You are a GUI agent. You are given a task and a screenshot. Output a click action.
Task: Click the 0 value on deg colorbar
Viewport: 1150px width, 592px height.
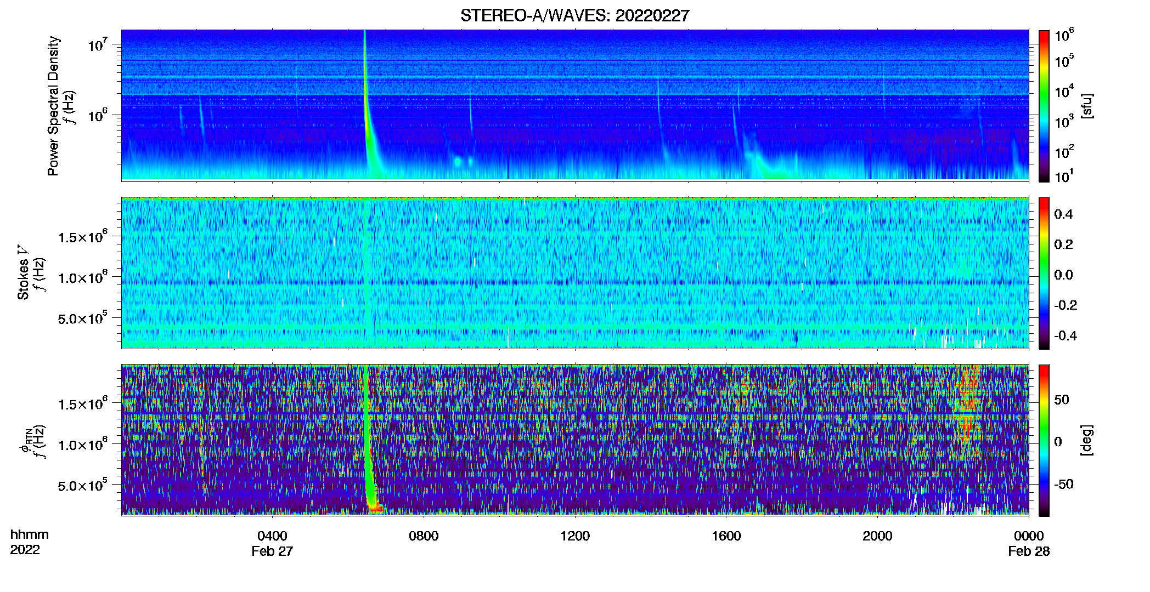pos(1058,441)
